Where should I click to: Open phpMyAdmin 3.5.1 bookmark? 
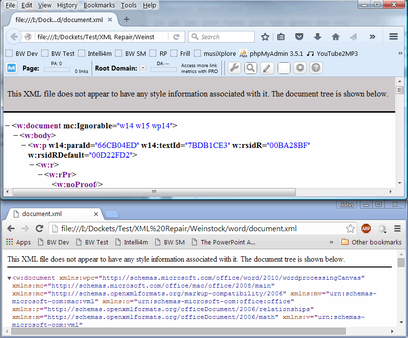coord(271,53)
